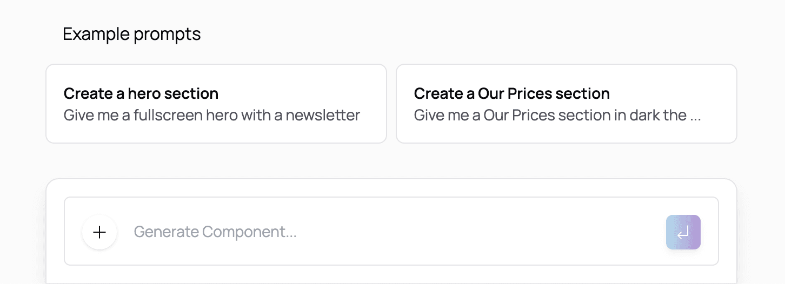The width and height of the screenshot is (785, 284).
Task: Select the 'Create a hero section' card
Action: (x=216, y=104)
